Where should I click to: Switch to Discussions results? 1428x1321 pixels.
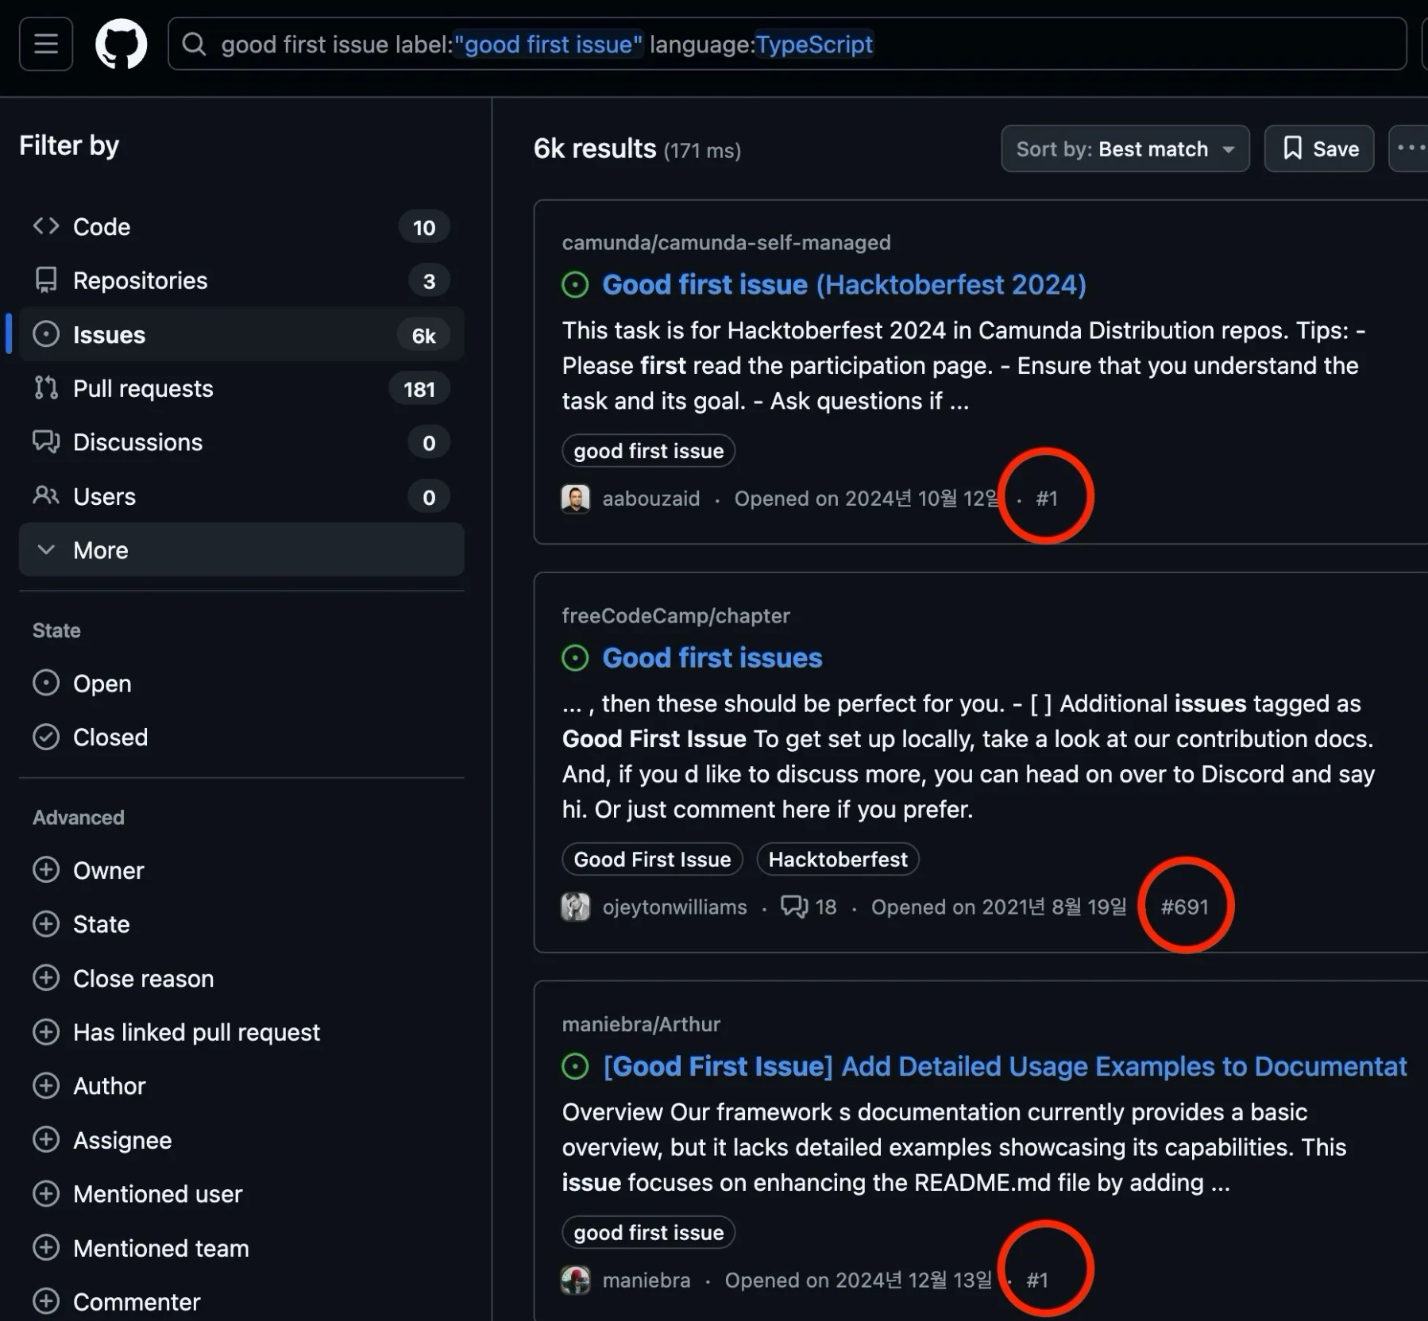click(241, 442)
